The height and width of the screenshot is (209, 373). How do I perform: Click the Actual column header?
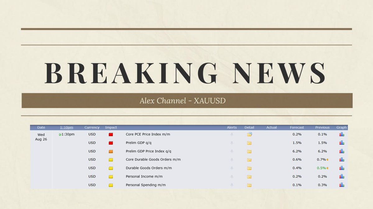pos(272,128)
